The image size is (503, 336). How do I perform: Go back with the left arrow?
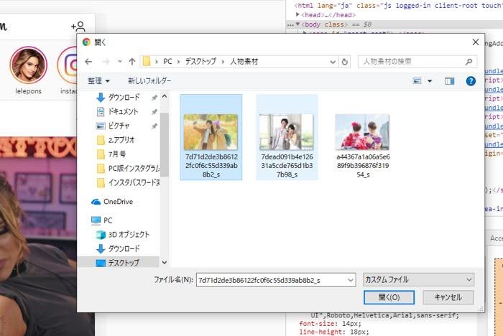click(x=88, y=62)
